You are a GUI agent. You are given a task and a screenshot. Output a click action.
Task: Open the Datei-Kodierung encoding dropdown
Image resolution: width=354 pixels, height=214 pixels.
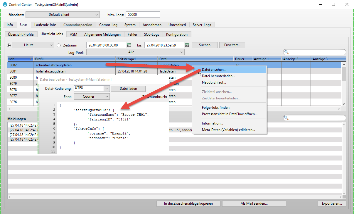tap(106, 89)
